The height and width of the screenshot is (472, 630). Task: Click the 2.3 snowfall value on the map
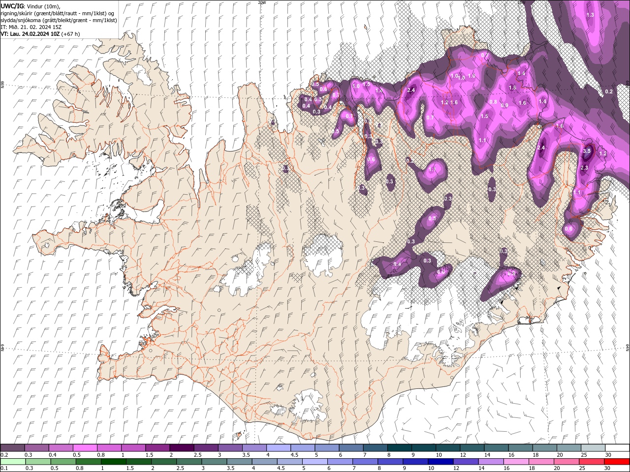584,168
